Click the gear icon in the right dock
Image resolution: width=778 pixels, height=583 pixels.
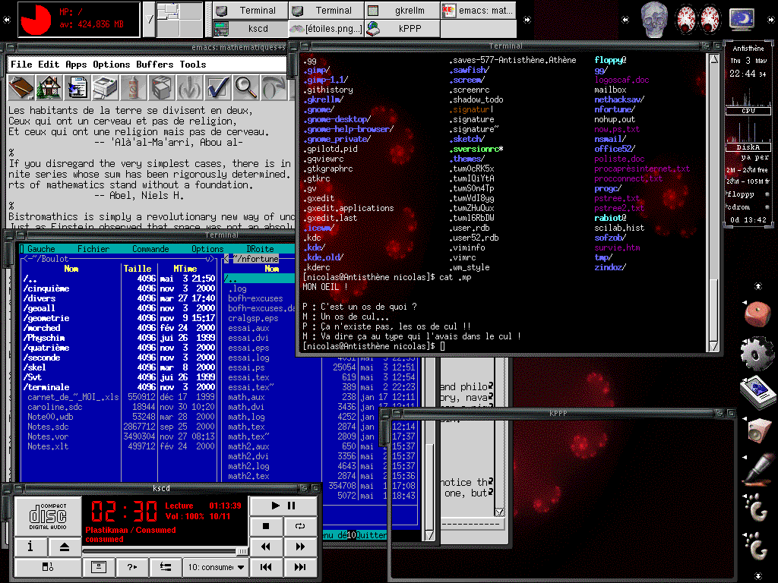(x=756, y=351)
